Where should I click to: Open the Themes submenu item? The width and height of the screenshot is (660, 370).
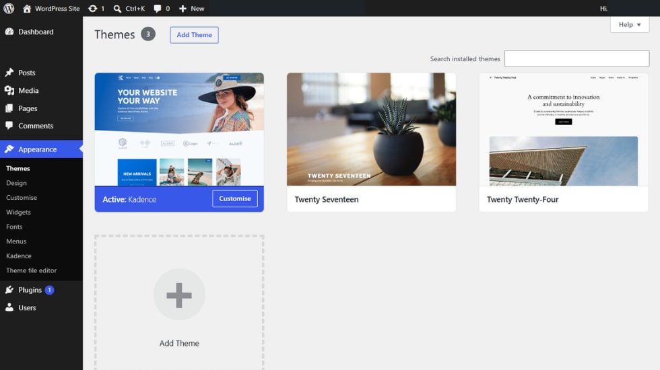[18, 168]
